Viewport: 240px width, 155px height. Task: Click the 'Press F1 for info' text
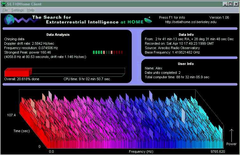coord(172,17)
